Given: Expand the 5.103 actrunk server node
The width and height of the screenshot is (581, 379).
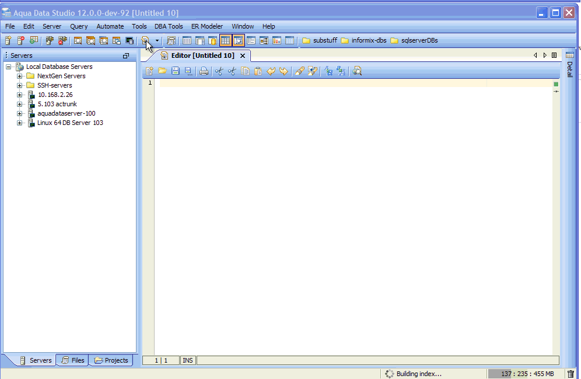Looking at the screenshot, I should point(20,104).
